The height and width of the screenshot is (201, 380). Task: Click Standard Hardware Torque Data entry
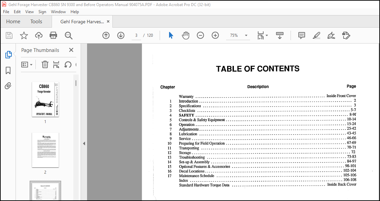pos(204,185)
